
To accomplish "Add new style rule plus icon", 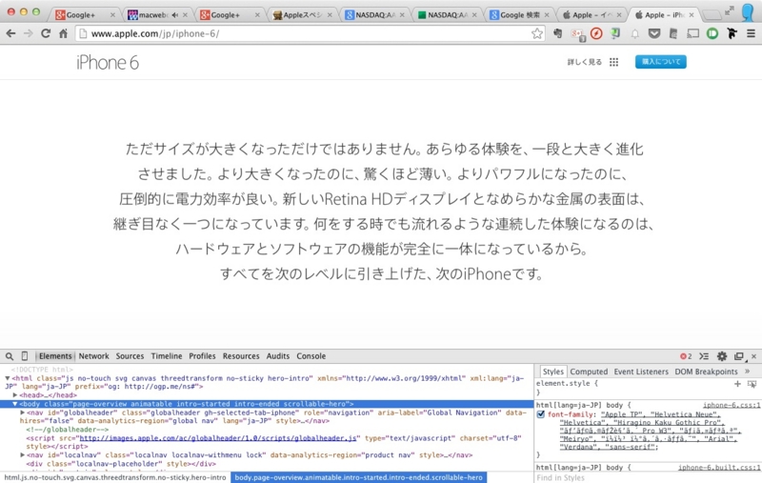I will (737, 384).
